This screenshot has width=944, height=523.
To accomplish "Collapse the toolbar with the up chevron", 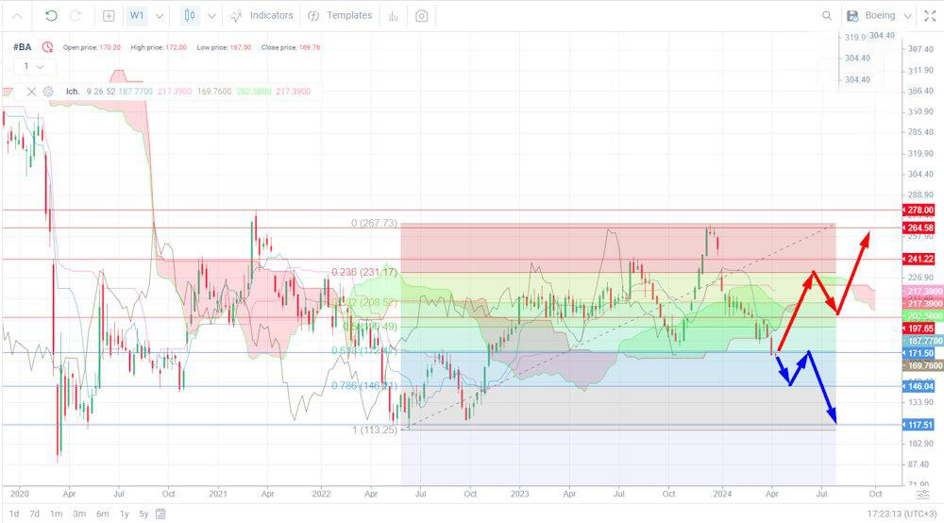I will pyautogui.click(x=17, y=16).
